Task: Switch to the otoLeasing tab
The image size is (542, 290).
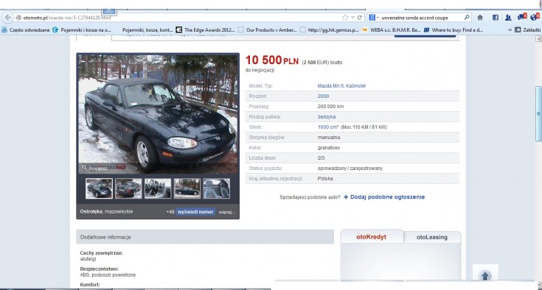Action: pos(431,237)
